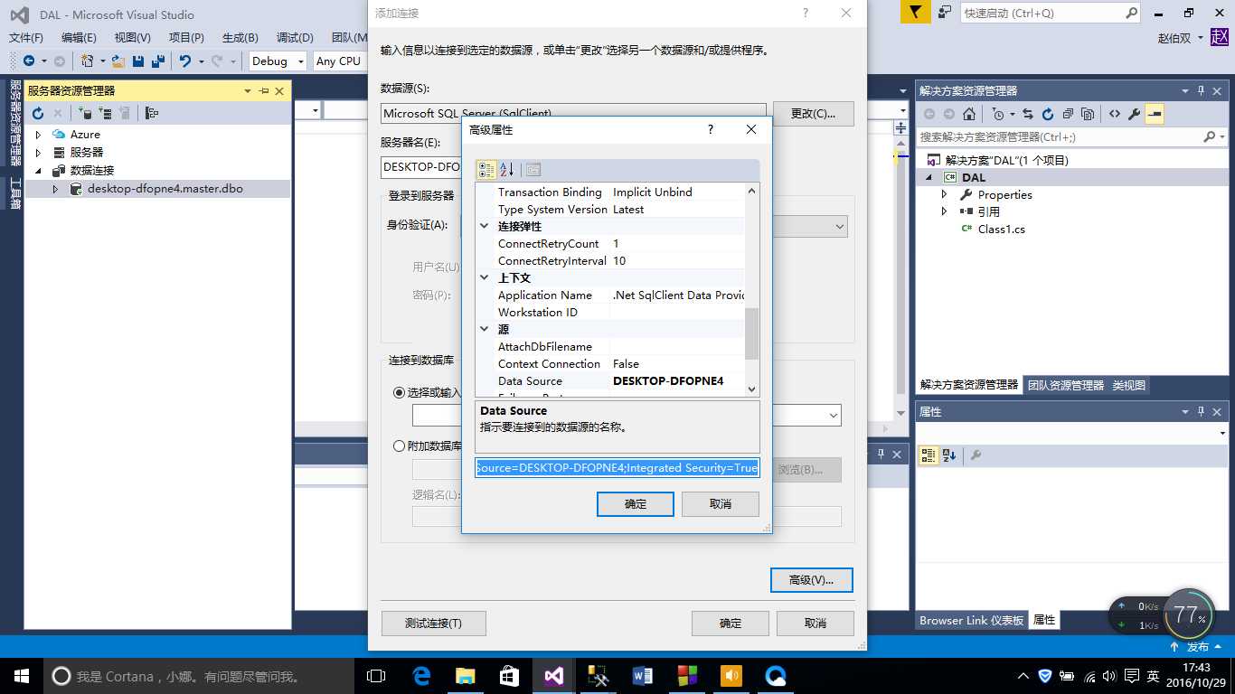1235x694 pixels.
Task: Switch Advanced Properties grid to categorized view
Action: tap(486, 170)
